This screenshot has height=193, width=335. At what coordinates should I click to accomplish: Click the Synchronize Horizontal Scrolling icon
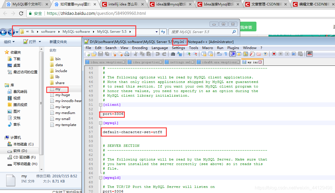[x=210, y=54]
